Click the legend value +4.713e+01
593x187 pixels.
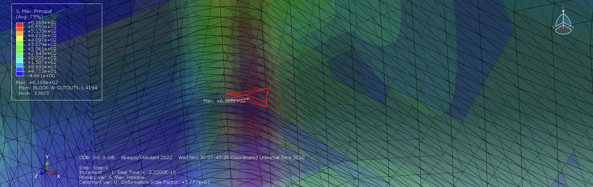click(42, 71)
